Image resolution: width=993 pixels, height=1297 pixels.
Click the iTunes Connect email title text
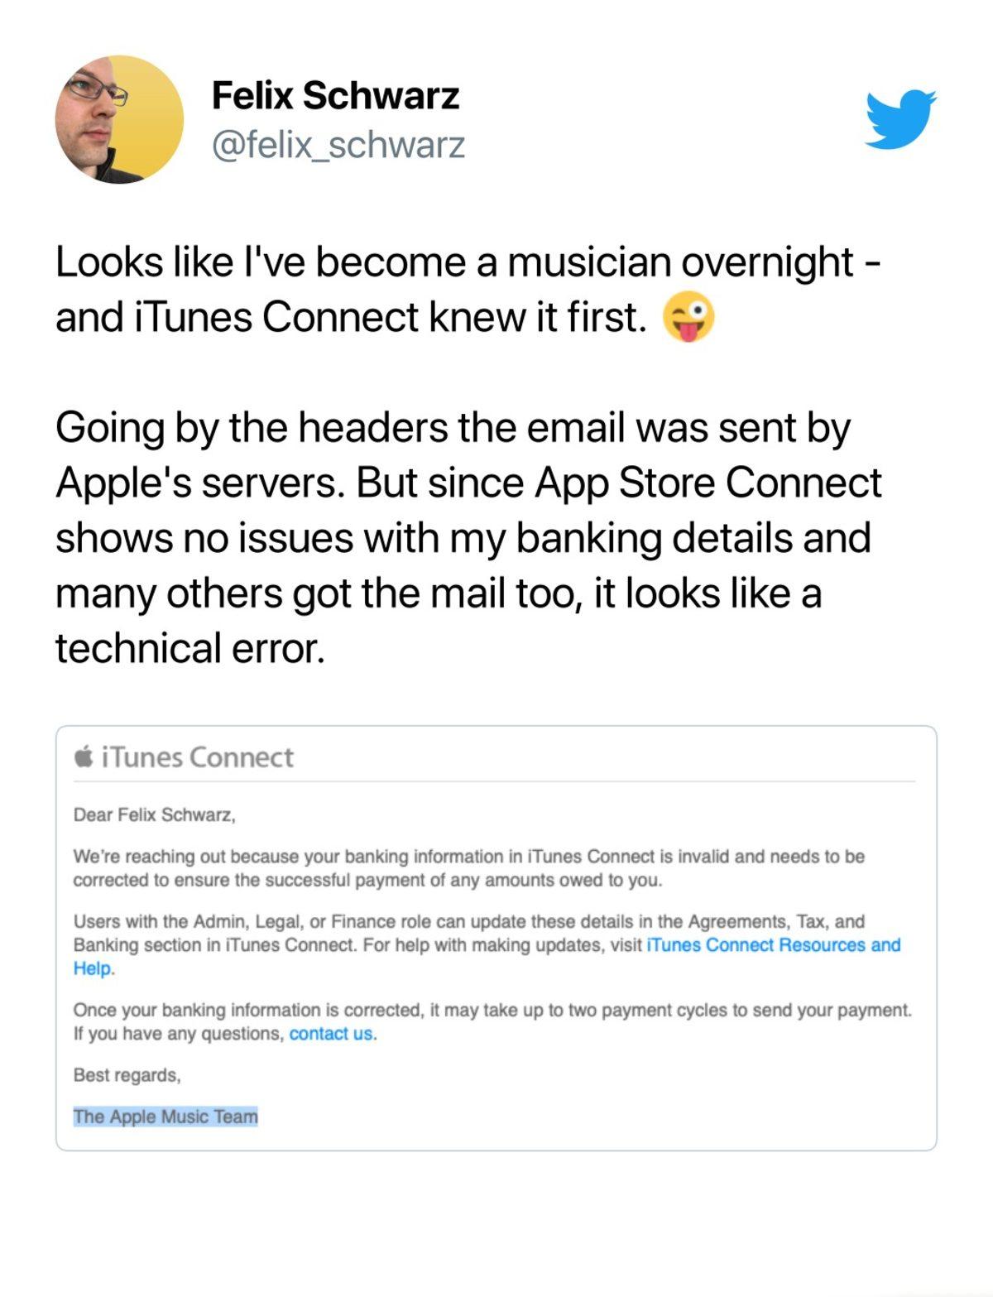197,756
